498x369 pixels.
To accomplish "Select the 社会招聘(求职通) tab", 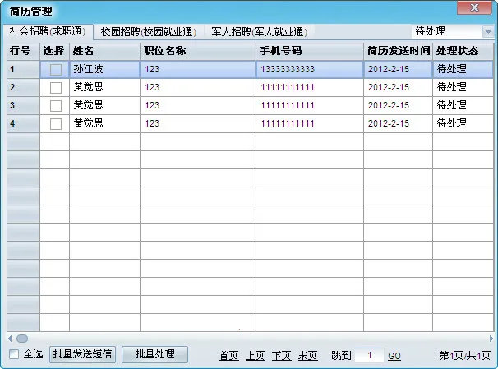I will (x=47, y=32).
